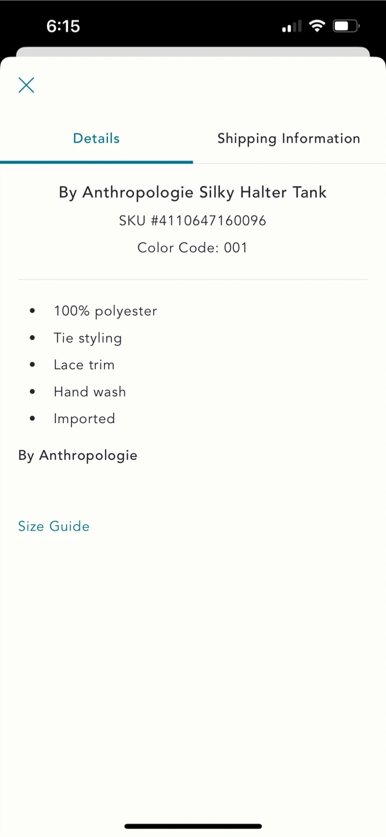Viewport: 386px width, 837px height.
Task: Close the product details sheet
Action: pyautogui.click(x=26, y=85)
